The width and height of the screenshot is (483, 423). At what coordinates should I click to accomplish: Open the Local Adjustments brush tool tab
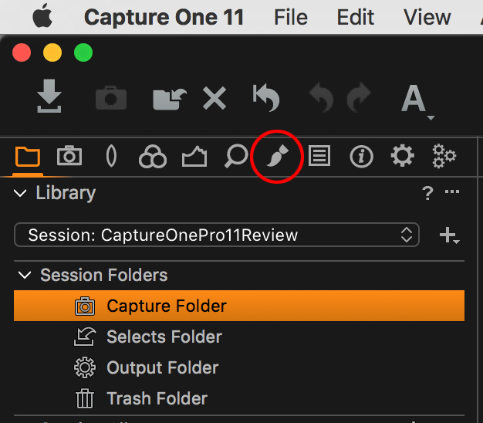(275, 157)
